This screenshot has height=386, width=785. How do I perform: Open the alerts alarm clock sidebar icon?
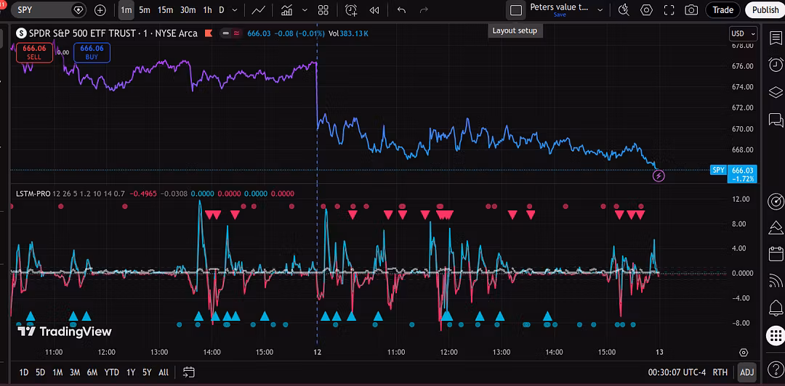776,65
